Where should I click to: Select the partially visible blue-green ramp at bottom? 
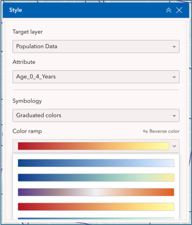[96, 219]
